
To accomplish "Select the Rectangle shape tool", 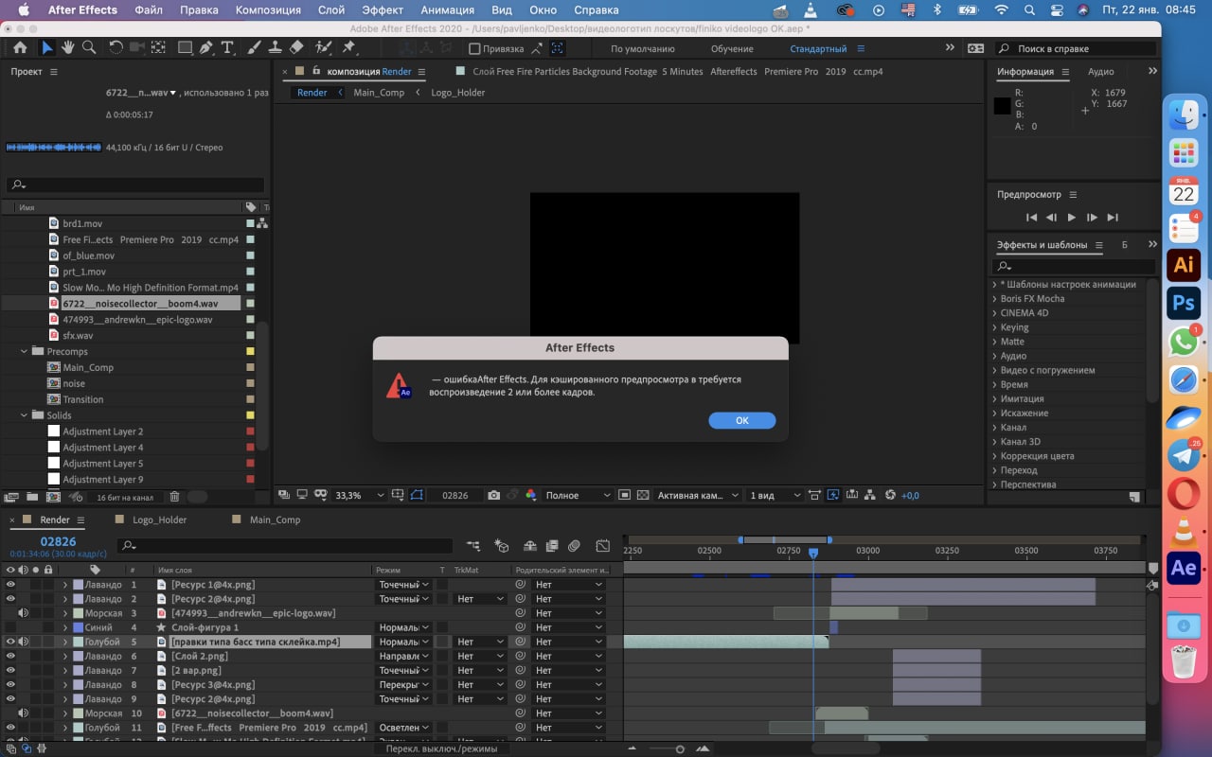I will (x=185, y=48).
